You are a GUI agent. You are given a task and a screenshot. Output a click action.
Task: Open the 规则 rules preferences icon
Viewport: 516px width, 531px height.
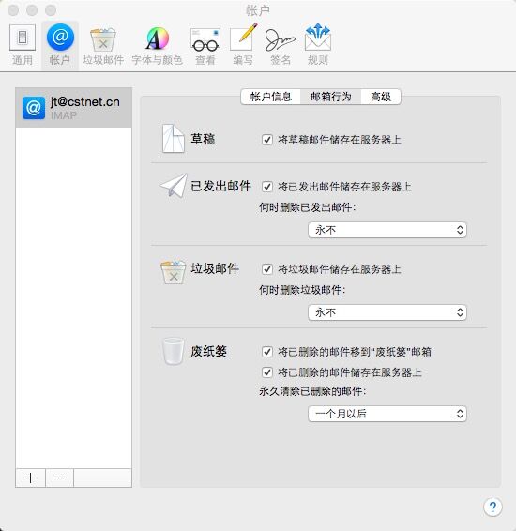[318, 45]
